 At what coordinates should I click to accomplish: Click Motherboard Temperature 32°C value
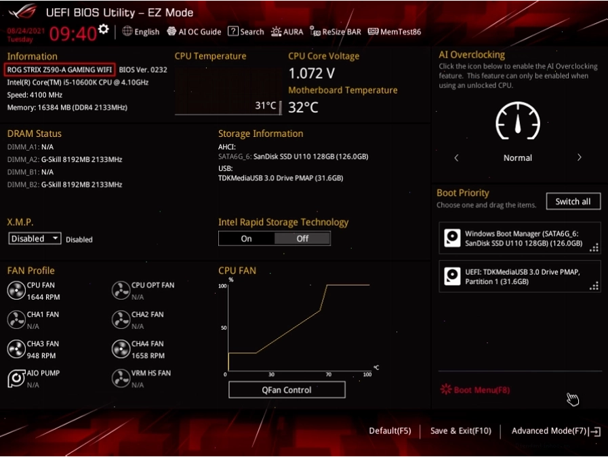coord(303,107)
